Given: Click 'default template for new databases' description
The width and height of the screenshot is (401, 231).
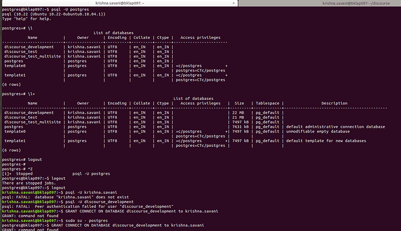Looking at the screenshot, I should click(326, 141).
